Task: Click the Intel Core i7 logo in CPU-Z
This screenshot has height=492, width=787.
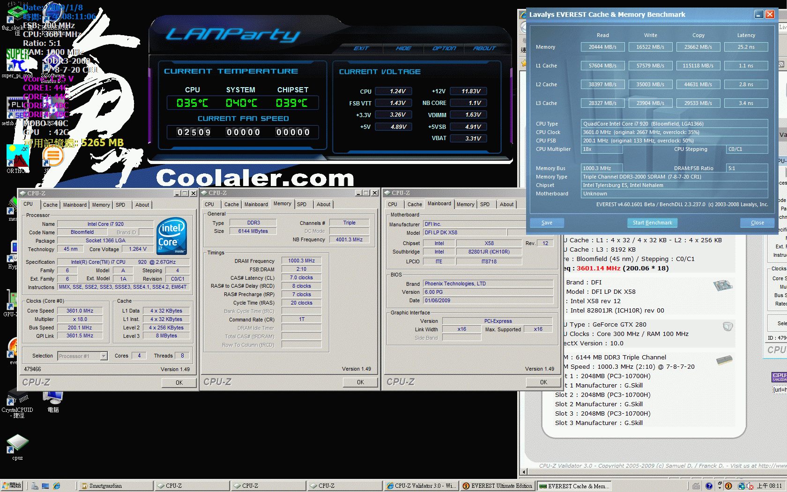Action: click(171, 236)
